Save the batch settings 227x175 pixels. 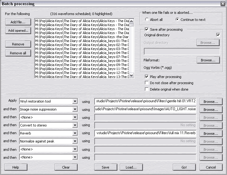pyautogui.click(x=106, y=167)
